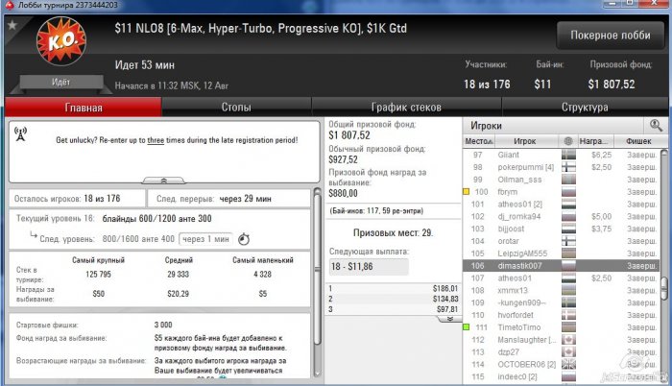This screenshot has width=672, height=386.
Task: Switch to the Главная tab
Action: coord(84,108)
